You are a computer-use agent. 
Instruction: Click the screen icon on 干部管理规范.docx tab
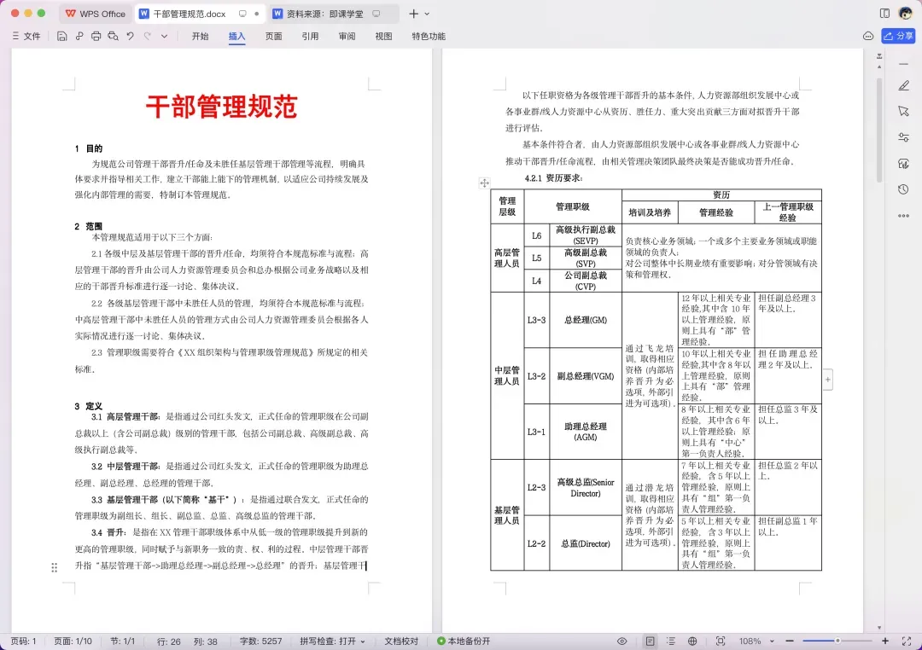(242, 14)
